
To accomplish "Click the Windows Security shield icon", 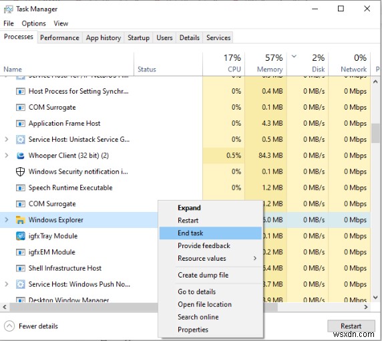I will pos(20,172).
